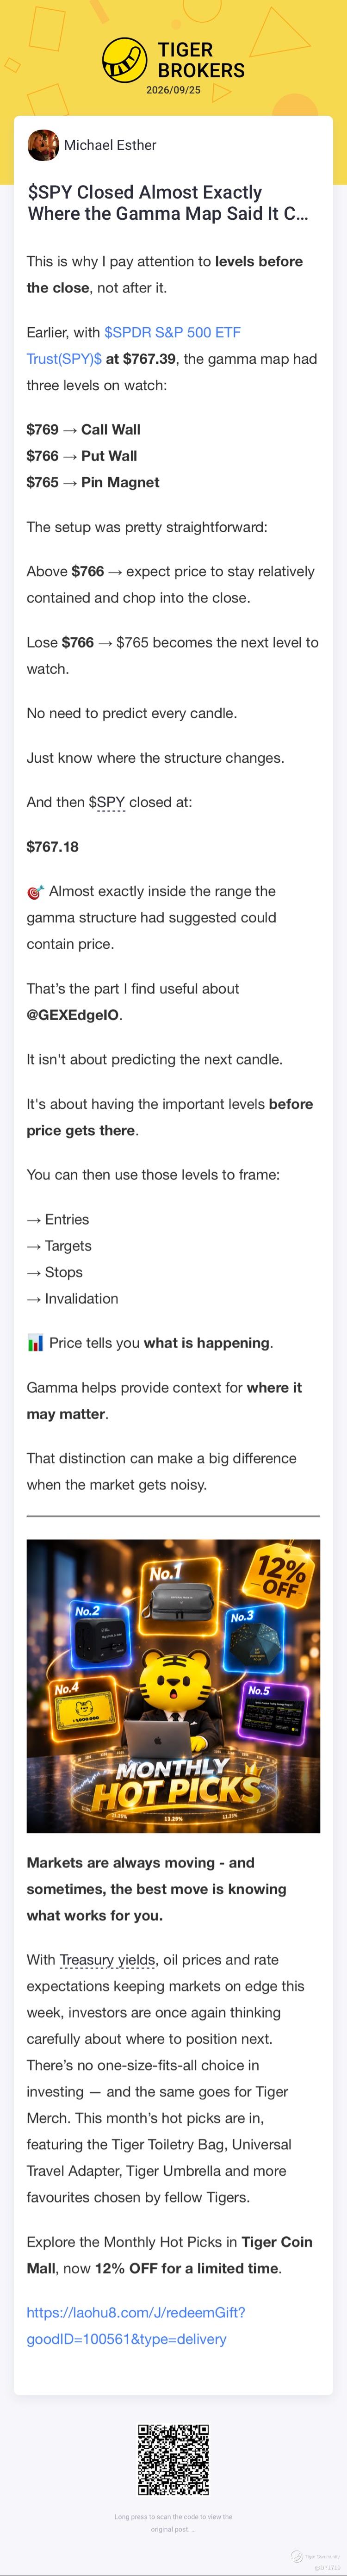Select the No.2 travel adapter product
Viewport: 347px width, 2576px height.
(99, 1641)
